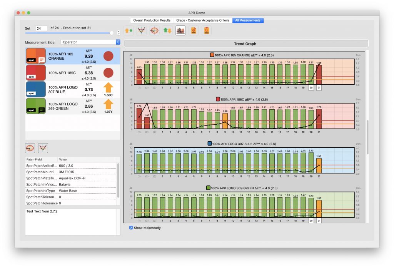Switch to Overall Production Results tab

pos(152,20)
